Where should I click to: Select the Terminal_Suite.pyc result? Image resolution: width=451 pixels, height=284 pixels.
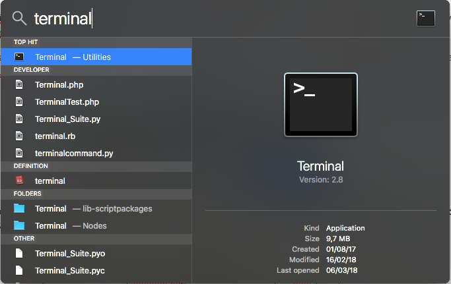(96, 271)
